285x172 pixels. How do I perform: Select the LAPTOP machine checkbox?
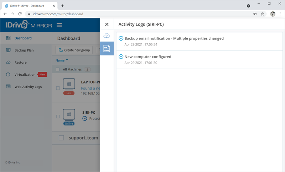tap(58, 88)
